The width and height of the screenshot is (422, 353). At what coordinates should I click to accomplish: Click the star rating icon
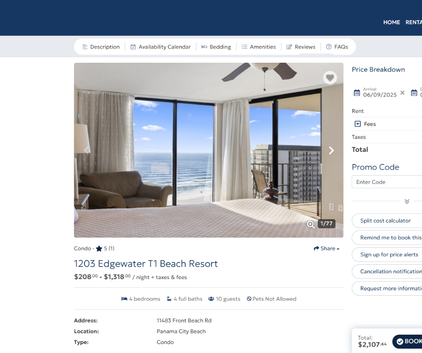[99, 249]
